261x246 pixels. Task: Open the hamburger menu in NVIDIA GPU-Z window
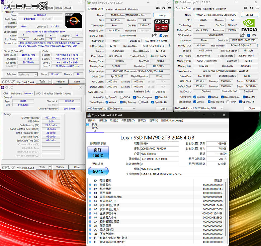257,8
